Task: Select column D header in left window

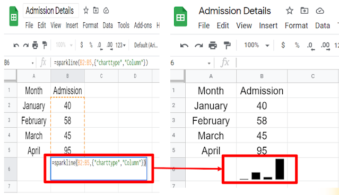Action: [135, 76]
